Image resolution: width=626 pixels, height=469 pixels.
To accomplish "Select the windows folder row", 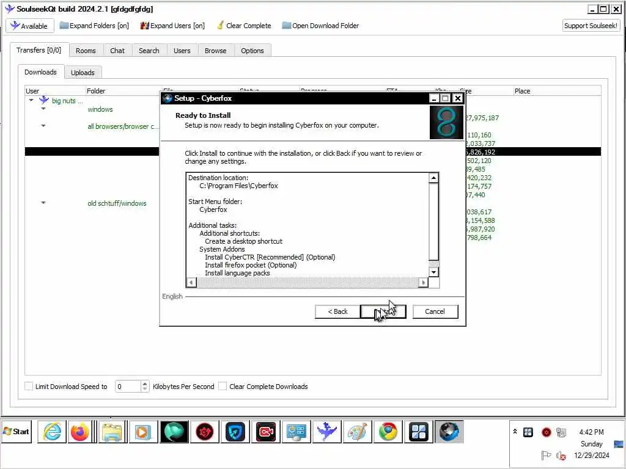I will [100, 109].
